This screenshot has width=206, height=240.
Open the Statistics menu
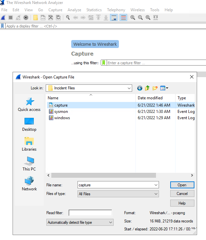point(94,10)
